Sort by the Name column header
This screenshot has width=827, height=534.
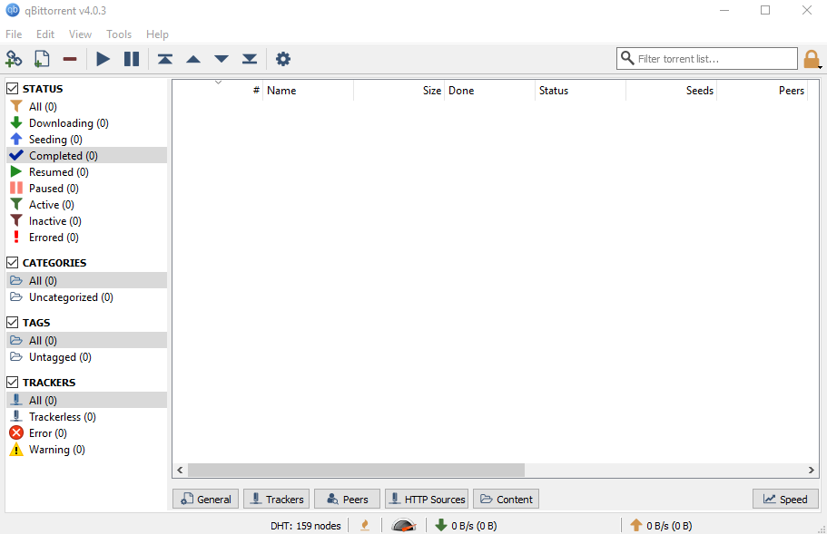(x=308, y=91)
